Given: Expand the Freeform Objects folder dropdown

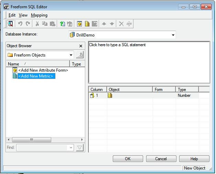Looking at the screenshot, I should pyautogui.click(x=71, y=55).
